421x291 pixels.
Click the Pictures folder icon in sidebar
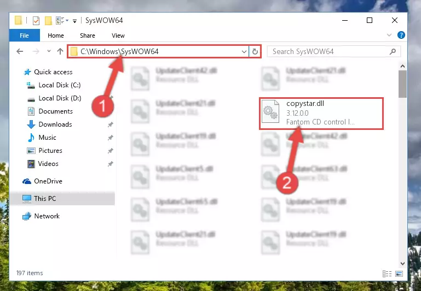tap(31, 151)
